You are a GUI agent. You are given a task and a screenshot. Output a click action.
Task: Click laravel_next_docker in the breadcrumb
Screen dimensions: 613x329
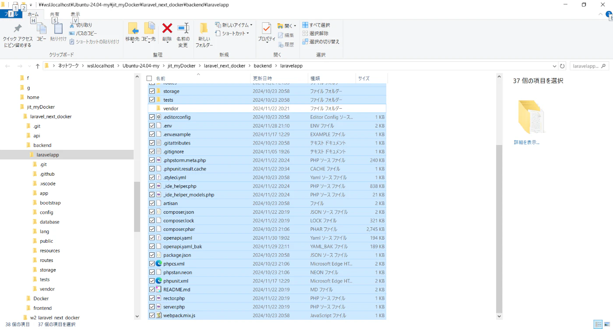pos(225,66)
